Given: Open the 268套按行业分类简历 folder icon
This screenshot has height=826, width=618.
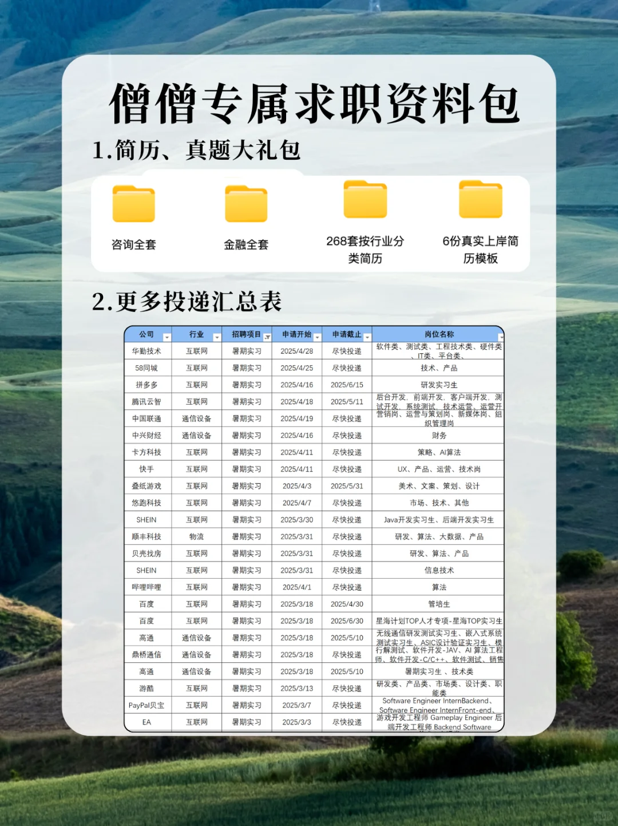Looking at the screenshot, I should pyautogui.click(x=365, y=199).
